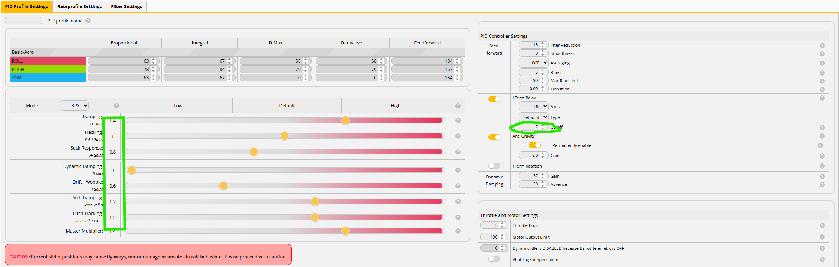
Task: Click the Roll Proportional value field
Action: pyautogui.click(x=119, y=61)
